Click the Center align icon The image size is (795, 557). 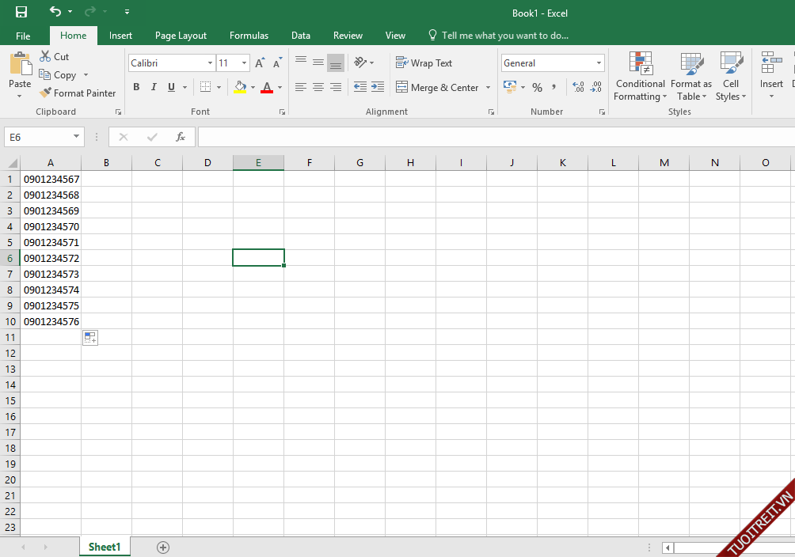tap(318, 87)
